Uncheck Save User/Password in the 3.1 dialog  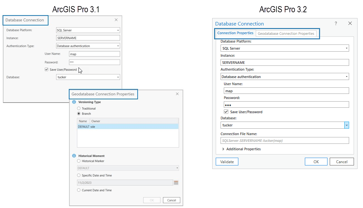click(47, 69)
